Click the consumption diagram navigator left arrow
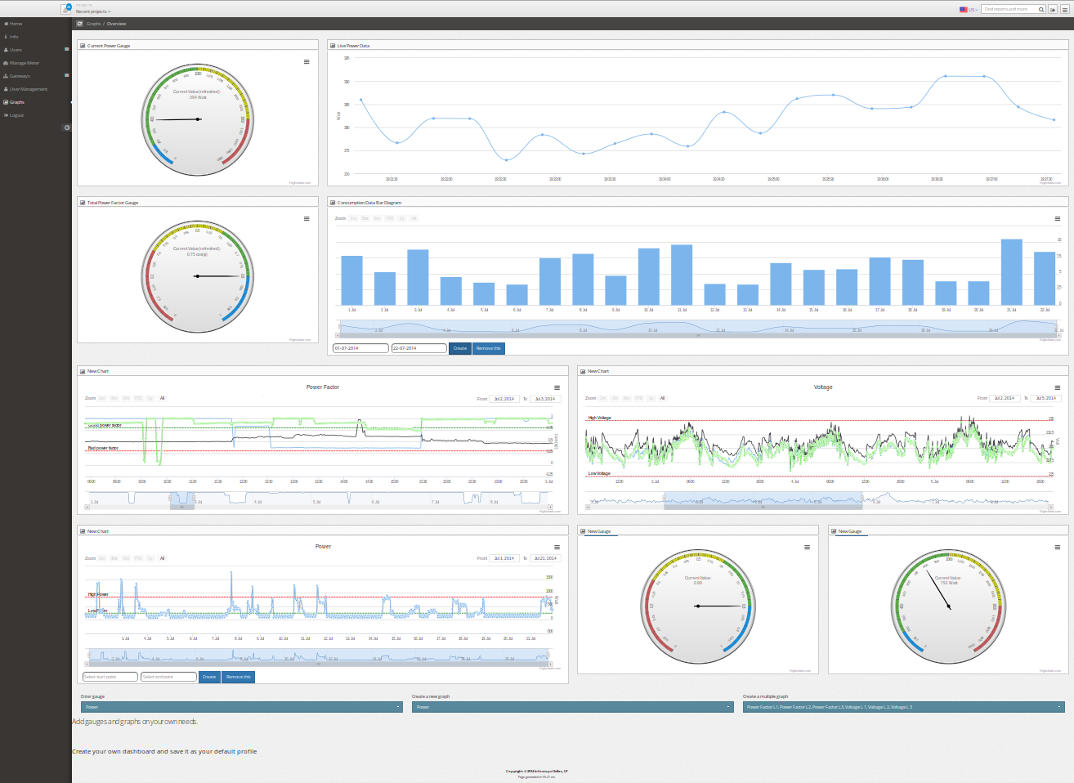This screenshot has width=1074, height=783. [x=338, y=335]
